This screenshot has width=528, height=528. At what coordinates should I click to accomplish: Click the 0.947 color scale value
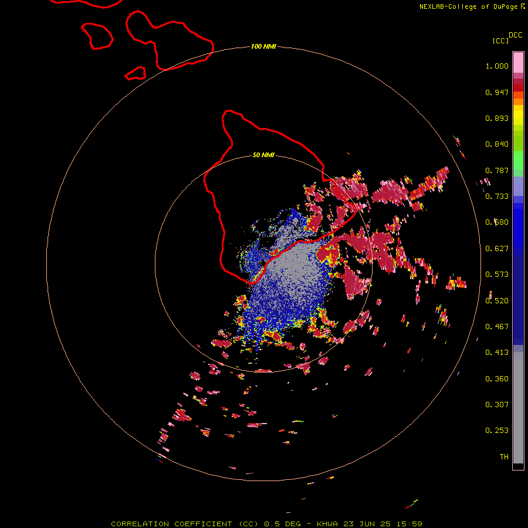tap(497, 92)
